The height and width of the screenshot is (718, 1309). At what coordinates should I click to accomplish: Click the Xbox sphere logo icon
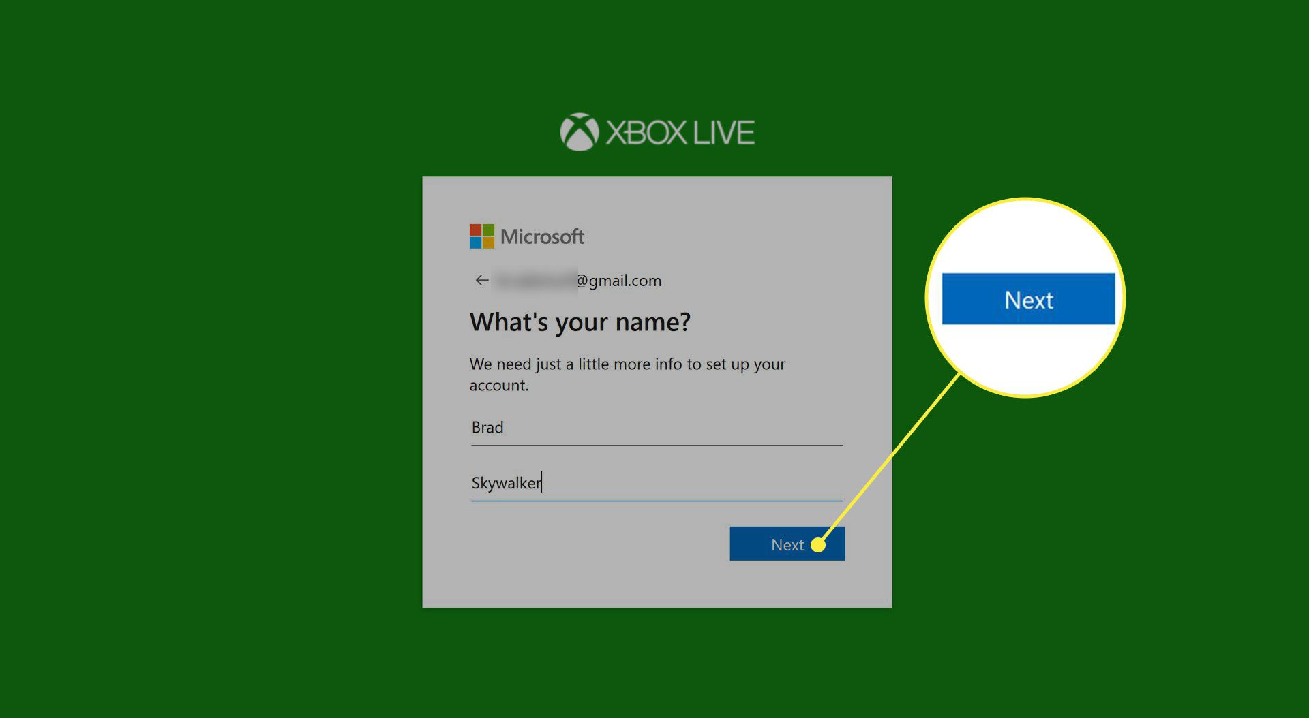(579, 132)
